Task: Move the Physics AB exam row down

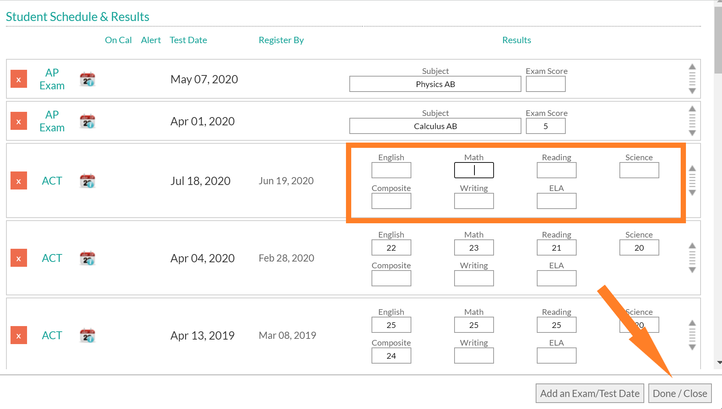Action: [692, 91]
